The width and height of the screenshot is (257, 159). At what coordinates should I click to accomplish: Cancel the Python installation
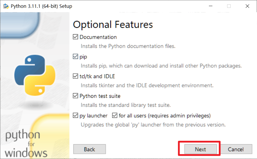click(x=236, y=149)
